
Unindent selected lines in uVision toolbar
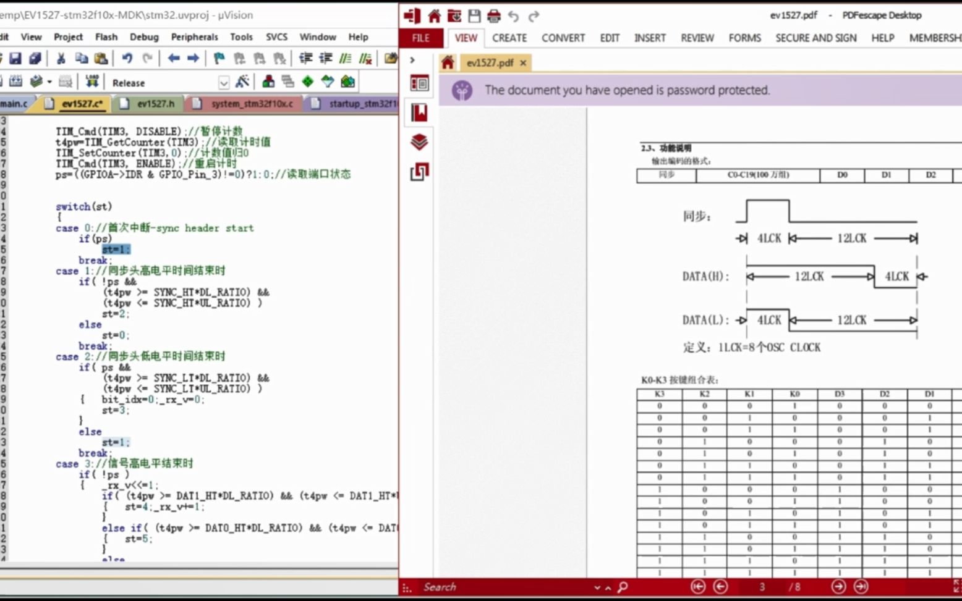(x=325, y=58)
